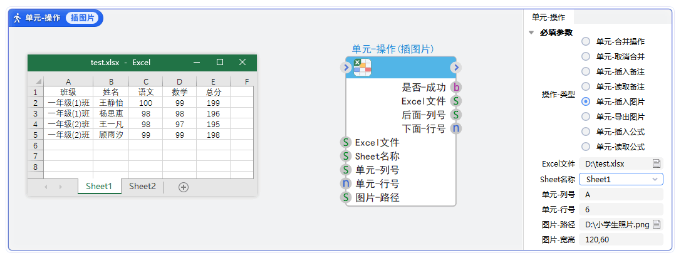681x258 pixels.
Task: Click the 下面-行号 numeric output port
Action: pos(456,128)
